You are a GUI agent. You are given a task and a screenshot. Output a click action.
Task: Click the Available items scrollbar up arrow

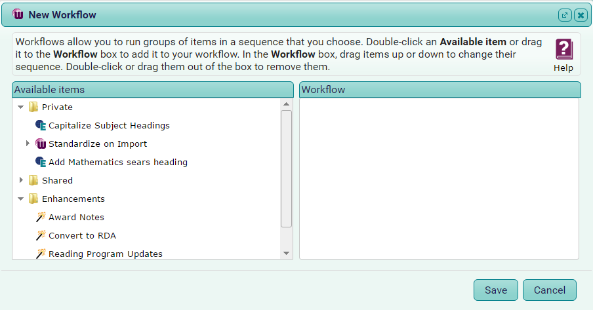point(286,104)
